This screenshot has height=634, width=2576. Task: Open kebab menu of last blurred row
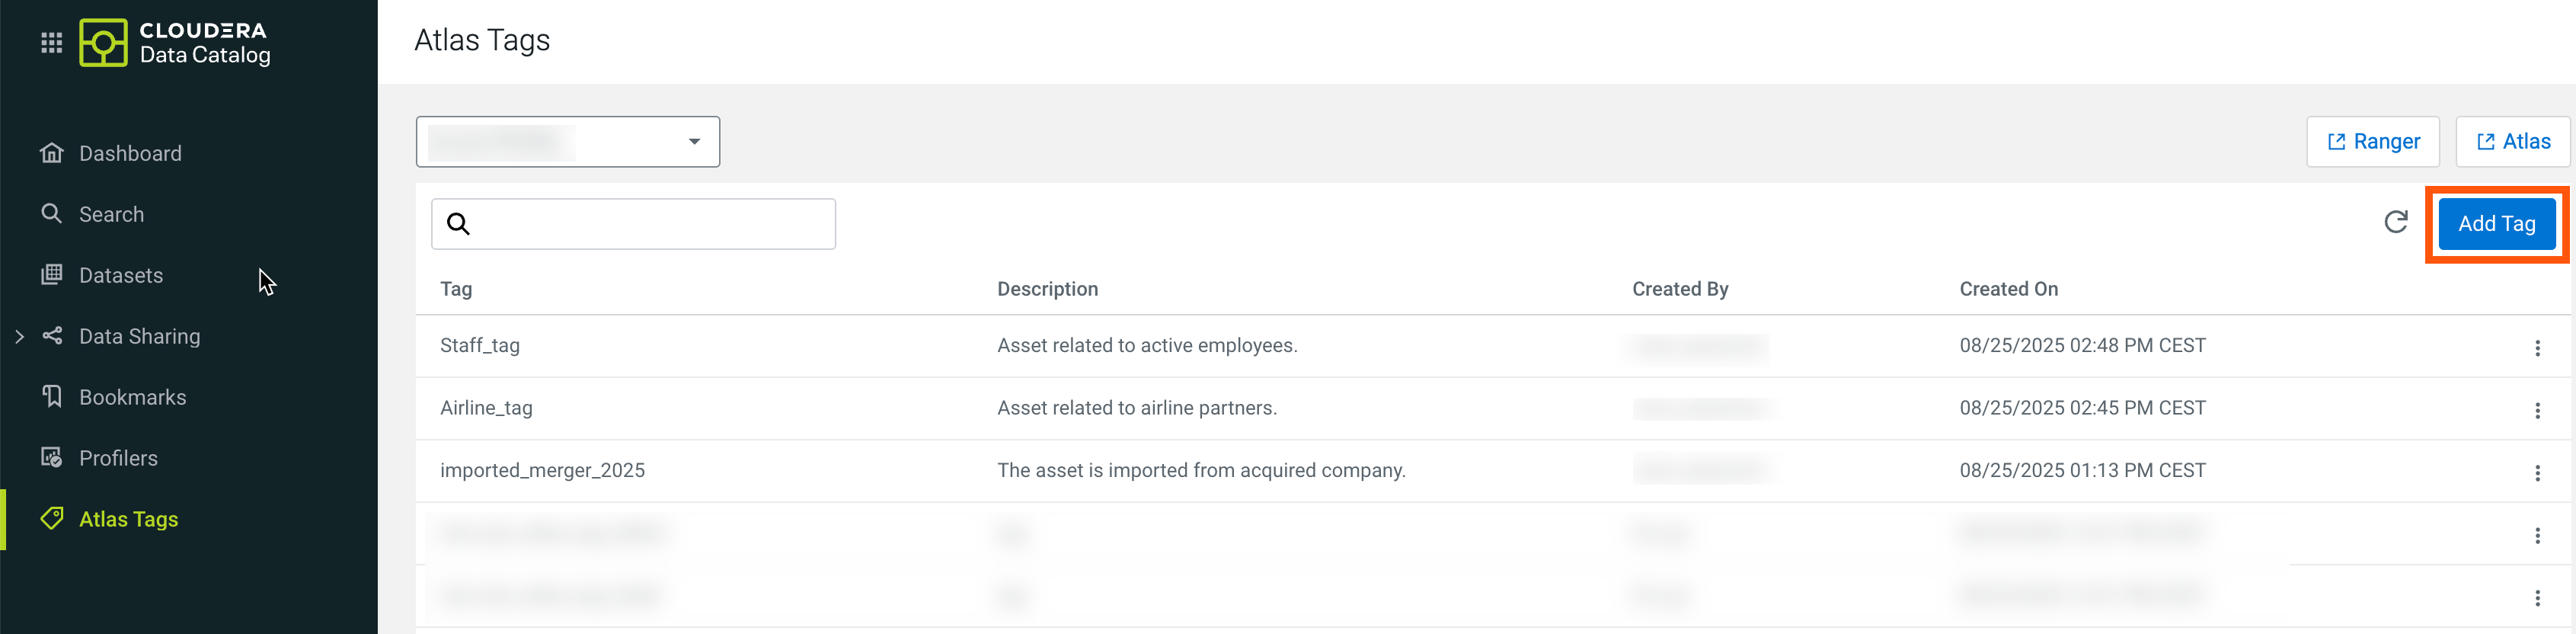[2536, 598]
